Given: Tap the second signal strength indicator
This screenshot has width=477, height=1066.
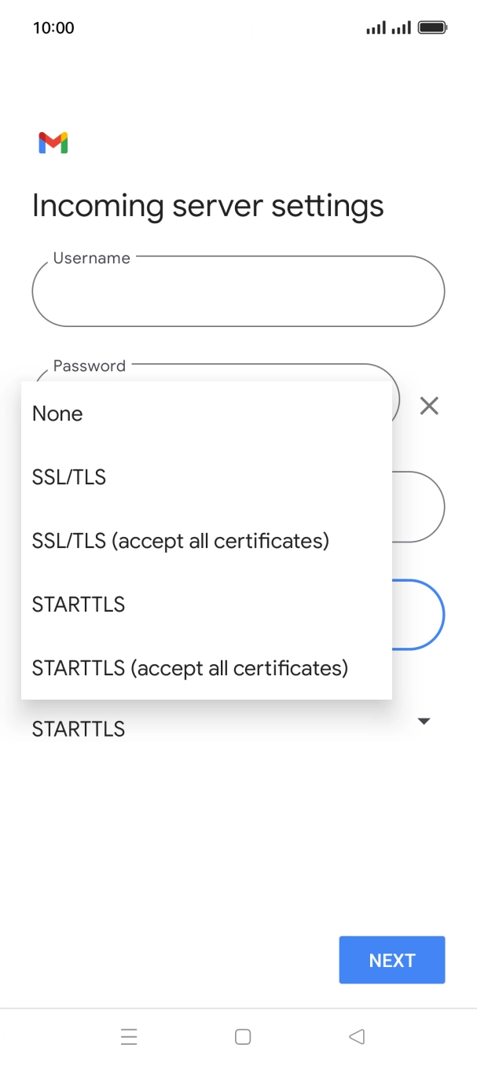Looking at the screenshot, I should 402,28.
